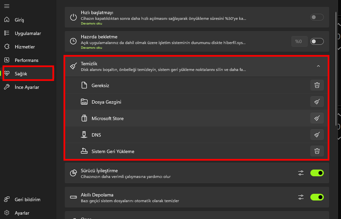Click Devamını oku under Hızlı başlatmayı
Screen dimensions: 341x219
91,24
